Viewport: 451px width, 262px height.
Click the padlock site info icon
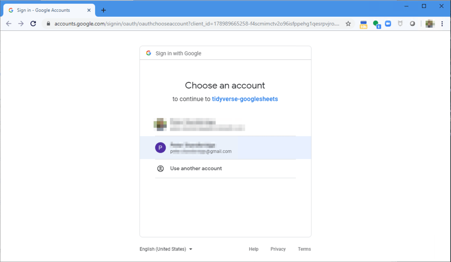[48, 24]
